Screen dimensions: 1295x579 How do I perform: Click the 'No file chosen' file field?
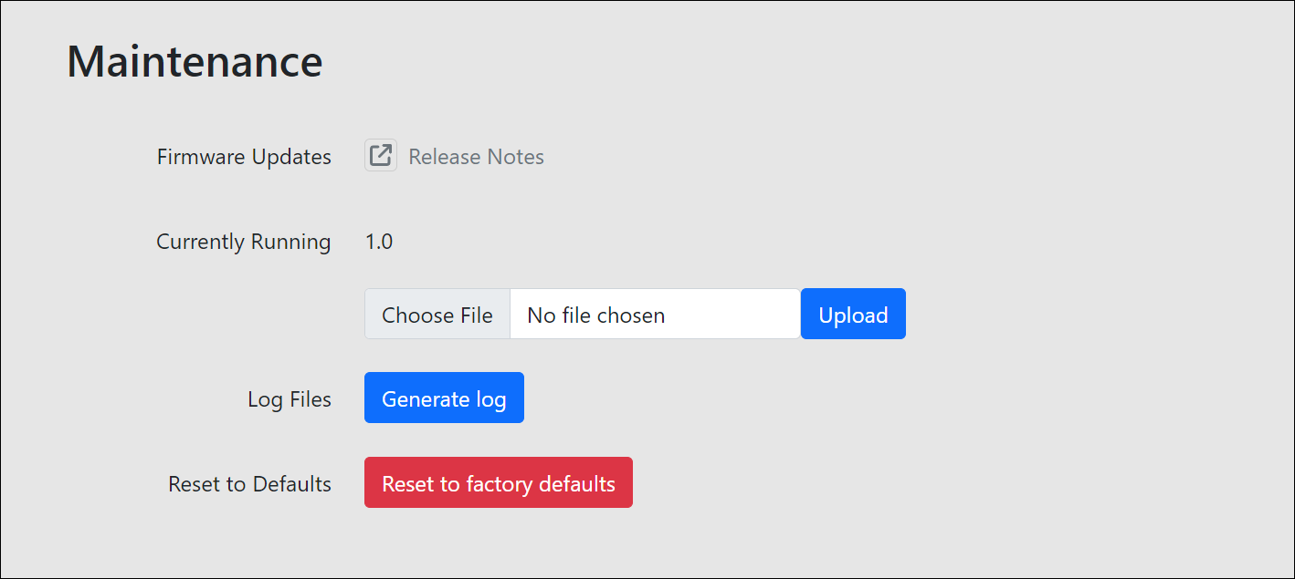coord(654,315)
